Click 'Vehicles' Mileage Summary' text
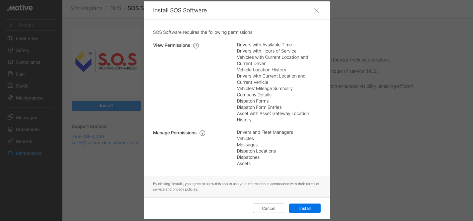 [x=265, y=88]
